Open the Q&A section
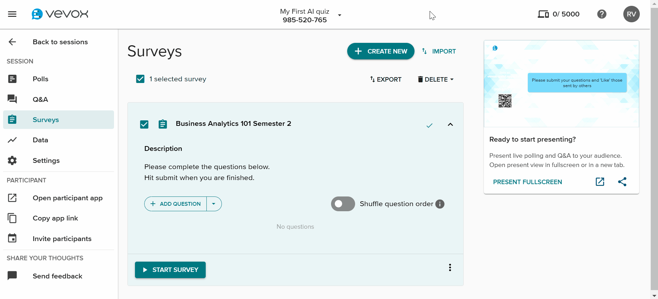 pos(58,99)
